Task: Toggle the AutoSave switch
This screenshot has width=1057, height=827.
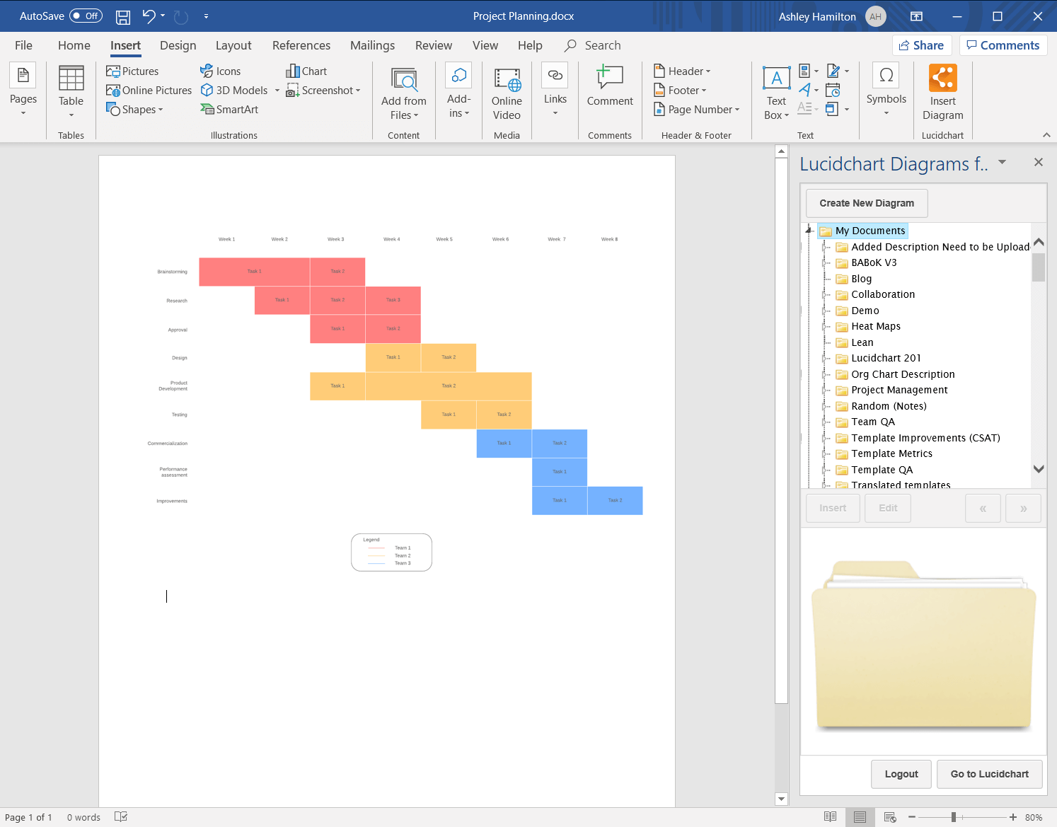Action: 86,16
